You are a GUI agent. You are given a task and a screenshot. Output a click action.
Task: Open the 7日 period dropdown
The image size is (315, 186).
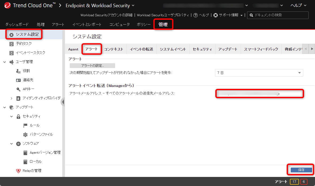(x=259, y=73)
